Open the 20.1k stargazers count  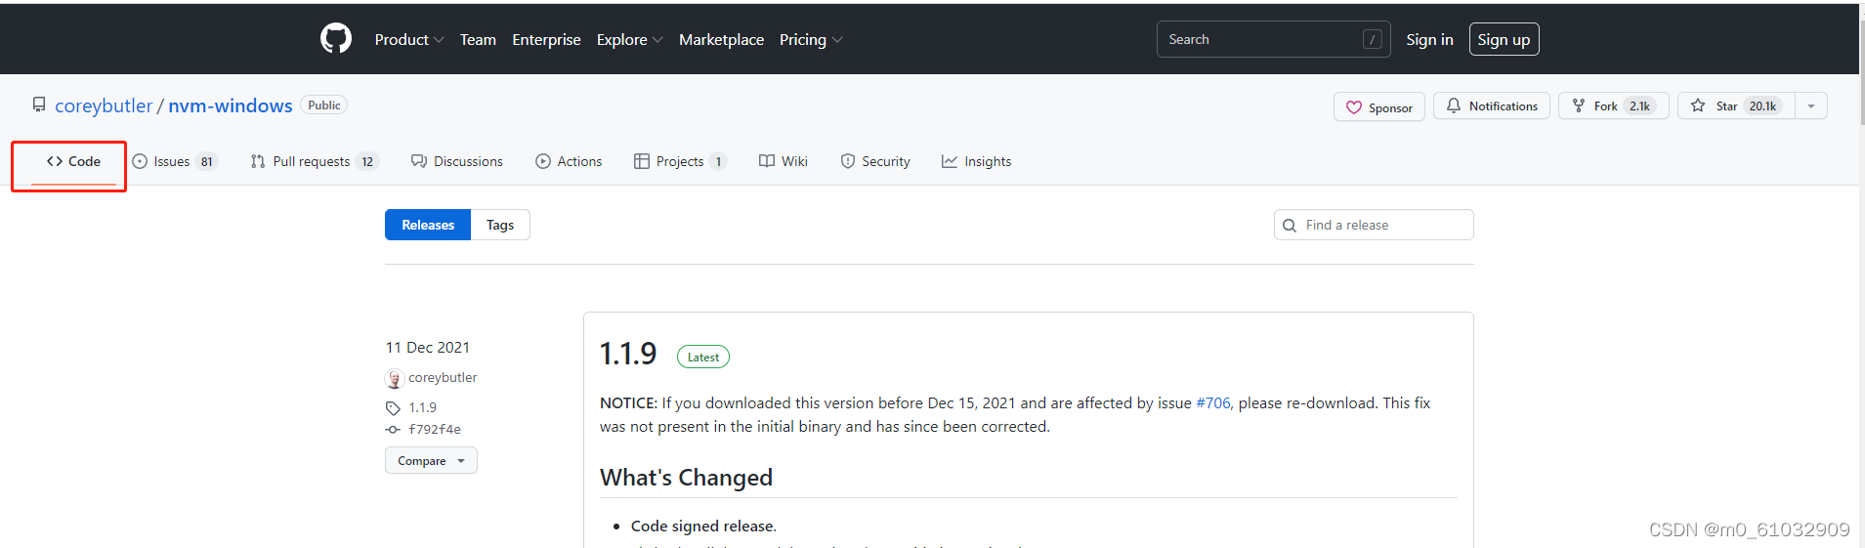tap(1762, 105)
